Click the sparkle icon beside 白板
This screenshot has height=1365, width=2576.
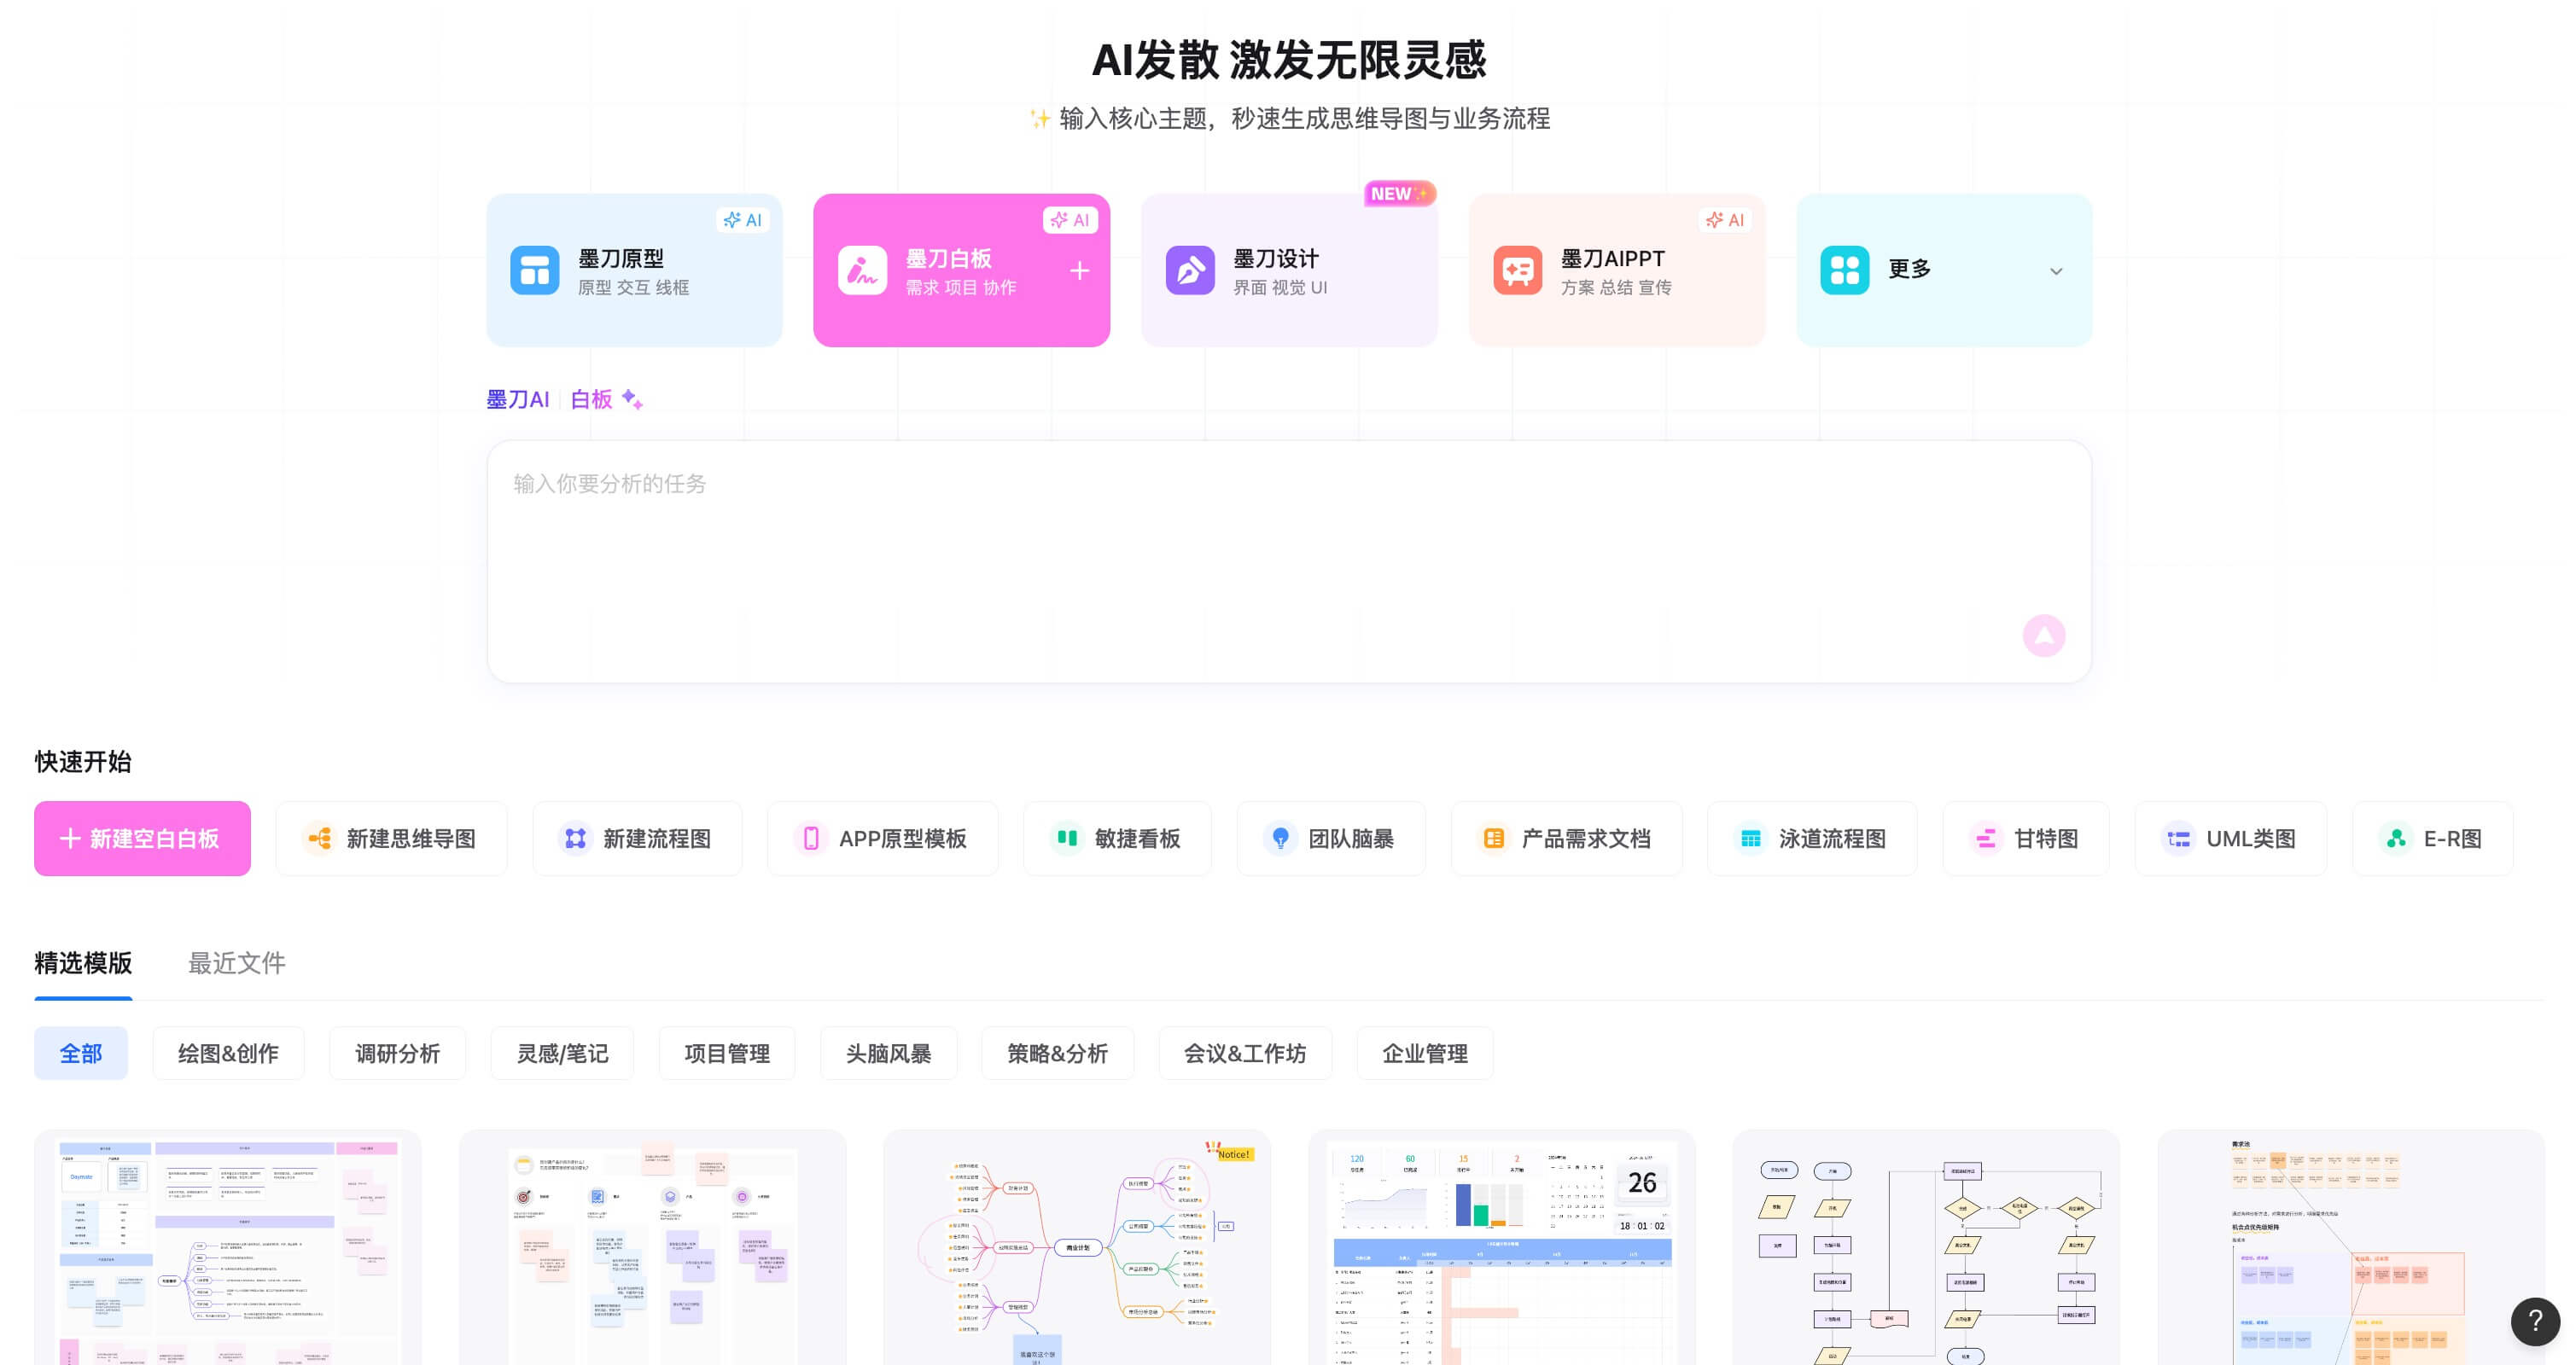632,398
